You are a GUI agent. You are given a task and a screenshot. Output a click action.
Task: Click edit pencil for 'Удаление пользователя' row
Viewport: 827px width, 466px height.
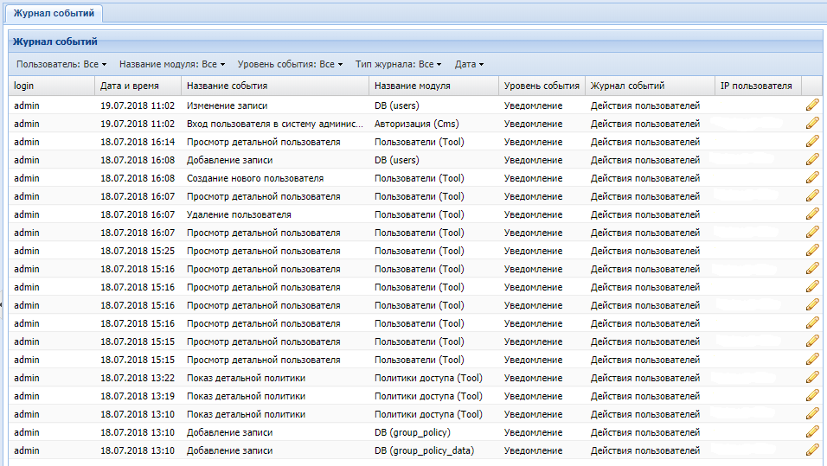(811, 214)
